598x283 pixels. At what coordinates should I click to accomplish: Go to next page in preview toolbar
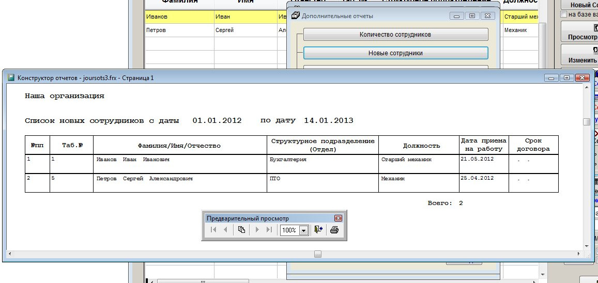click(257, 230)
